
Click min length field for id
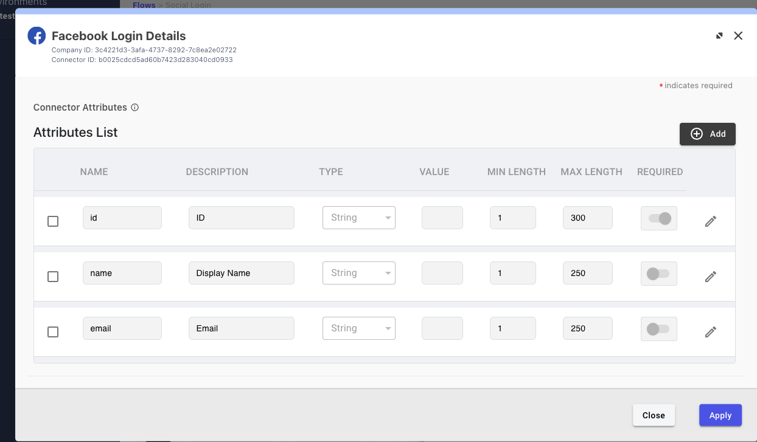click(x=513, y=218)
